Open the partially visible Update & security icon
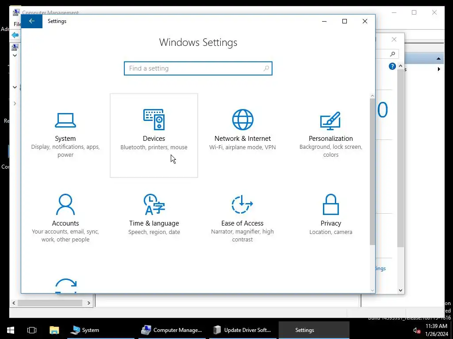 pyautogui.click(x=65, y=286)
